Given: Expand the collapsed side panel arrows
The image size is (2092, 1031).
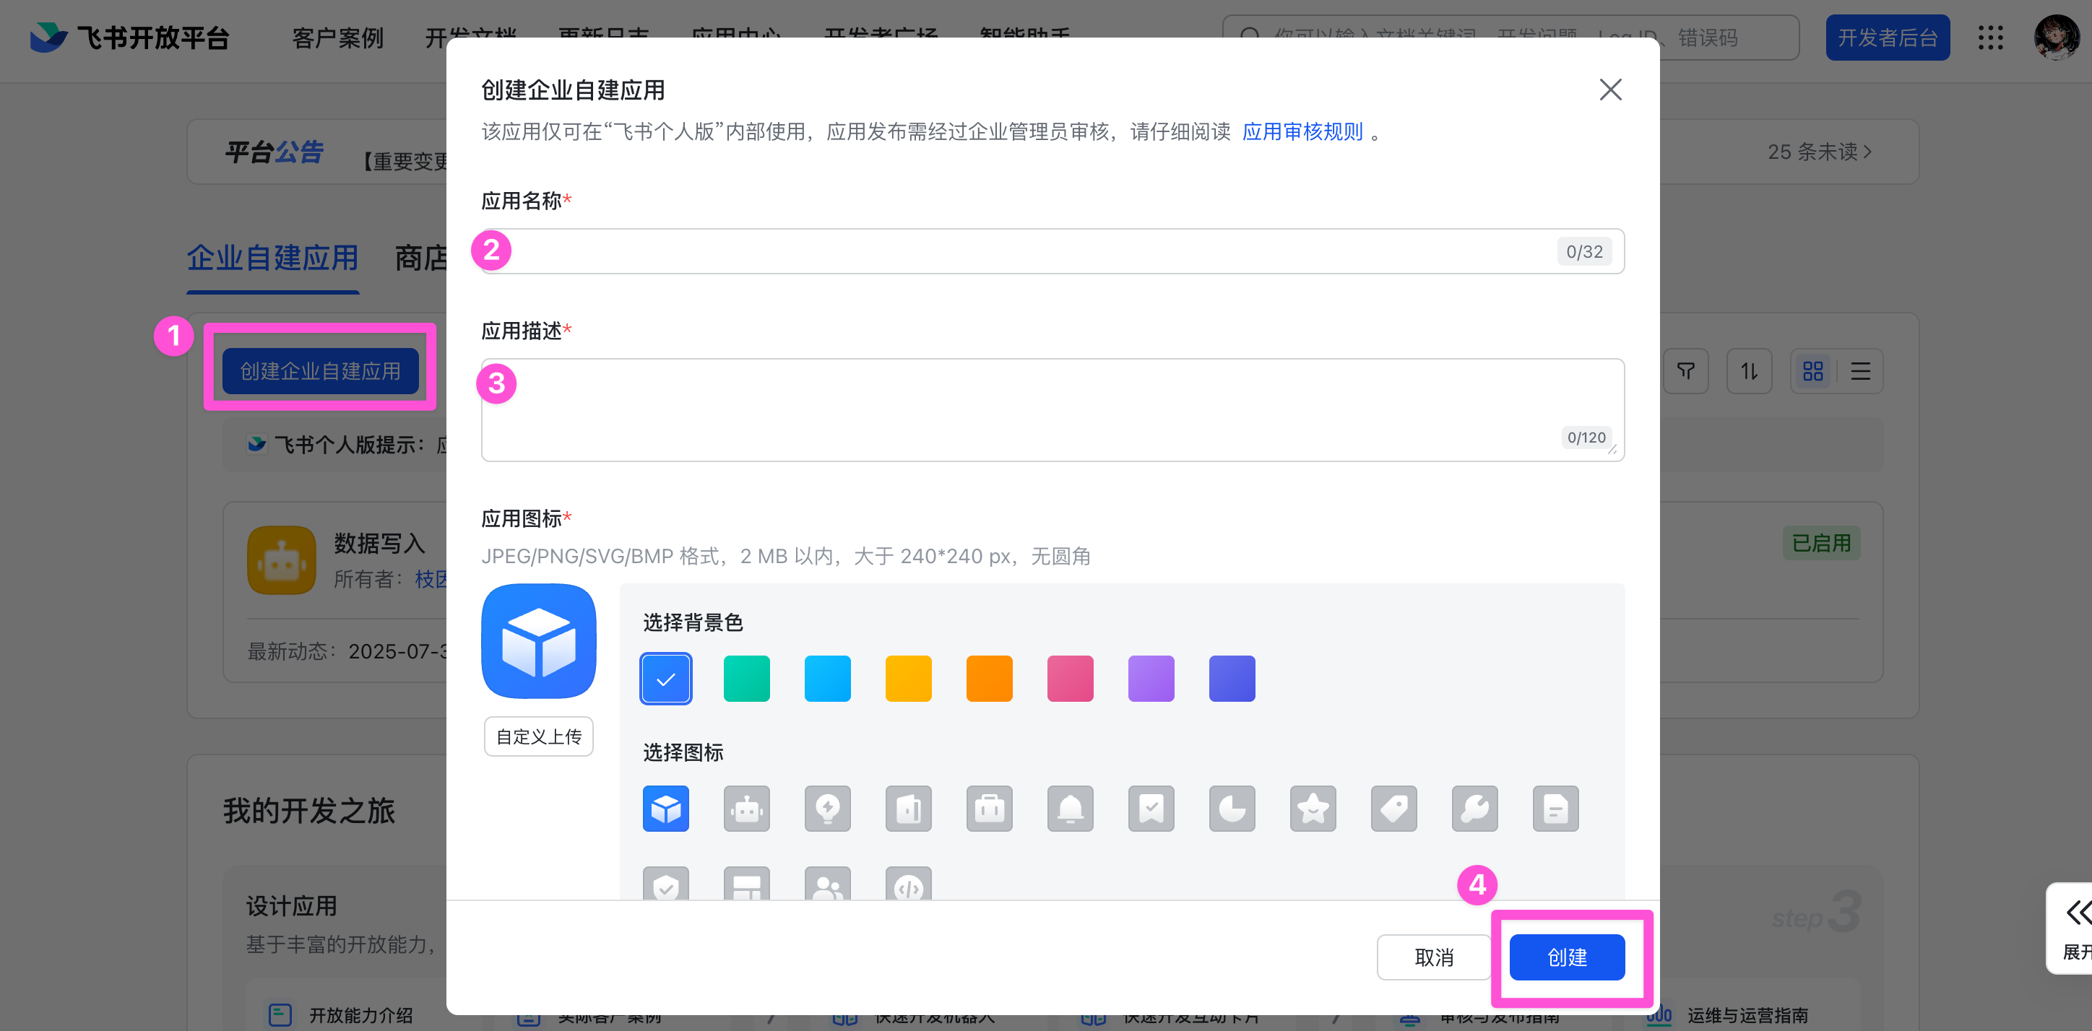Looking at the screenshot, I should point(2079,913).
